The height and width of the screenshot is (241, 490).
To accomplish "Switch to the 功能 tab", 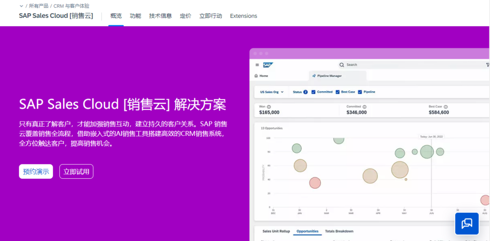I will pyautogui.click(x=135, y=16).
